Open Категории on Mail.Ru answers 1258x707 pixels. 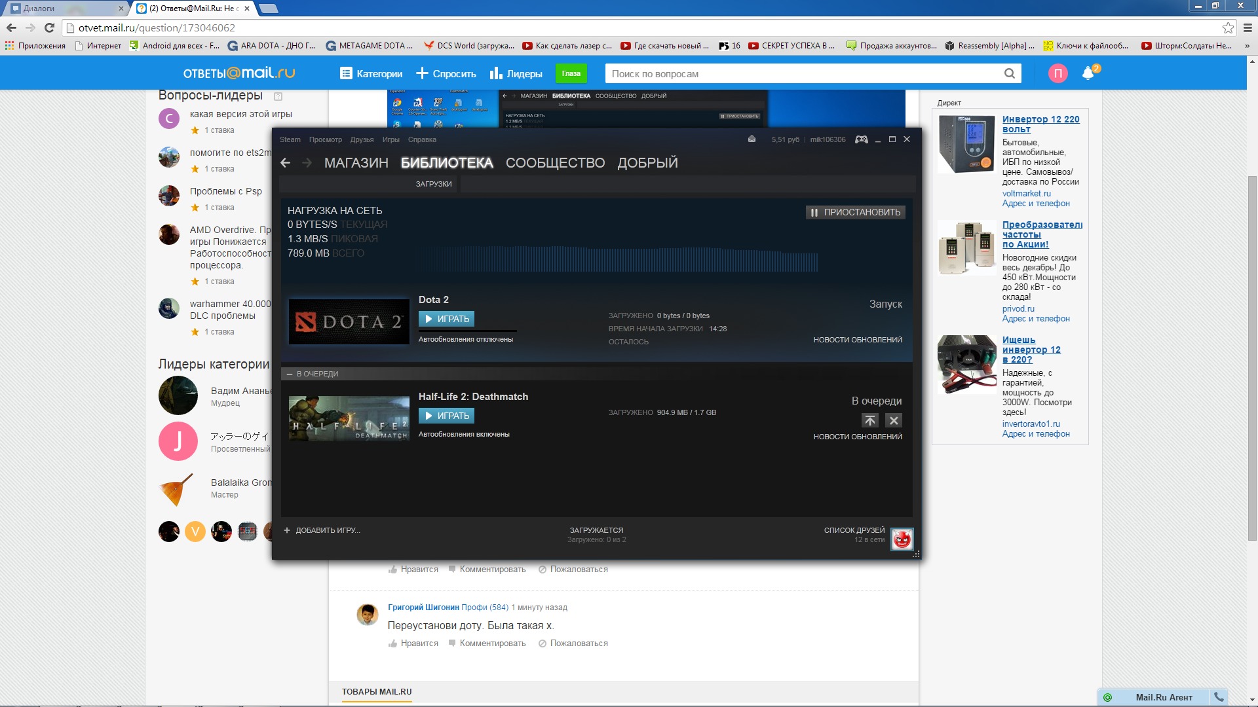(372, 73)
